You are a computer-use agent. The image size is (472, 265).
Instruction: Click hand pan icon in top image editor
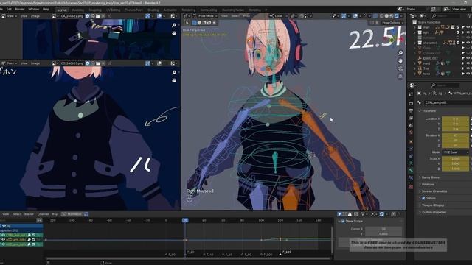174,33
